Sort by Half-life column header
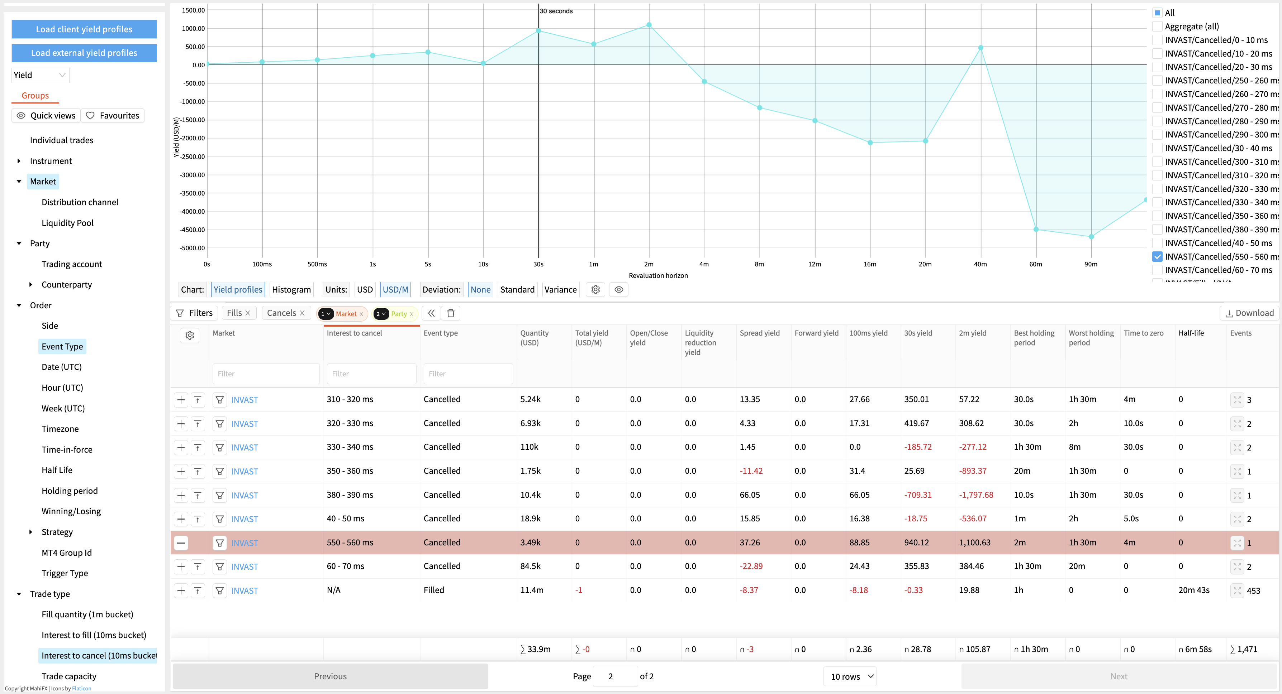The height and width of the screenshot is (694, 1282). click(x=1191, y=333)
